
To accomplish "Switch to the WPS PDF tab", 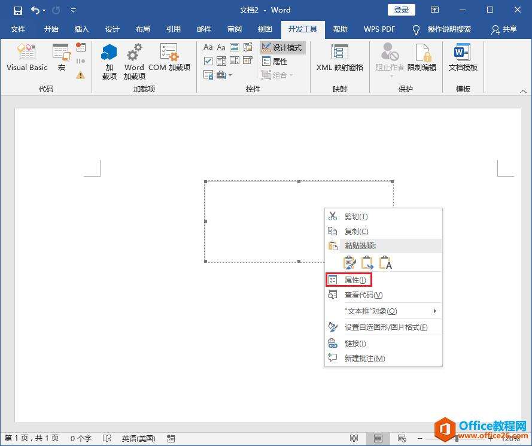I will [379, 29].
